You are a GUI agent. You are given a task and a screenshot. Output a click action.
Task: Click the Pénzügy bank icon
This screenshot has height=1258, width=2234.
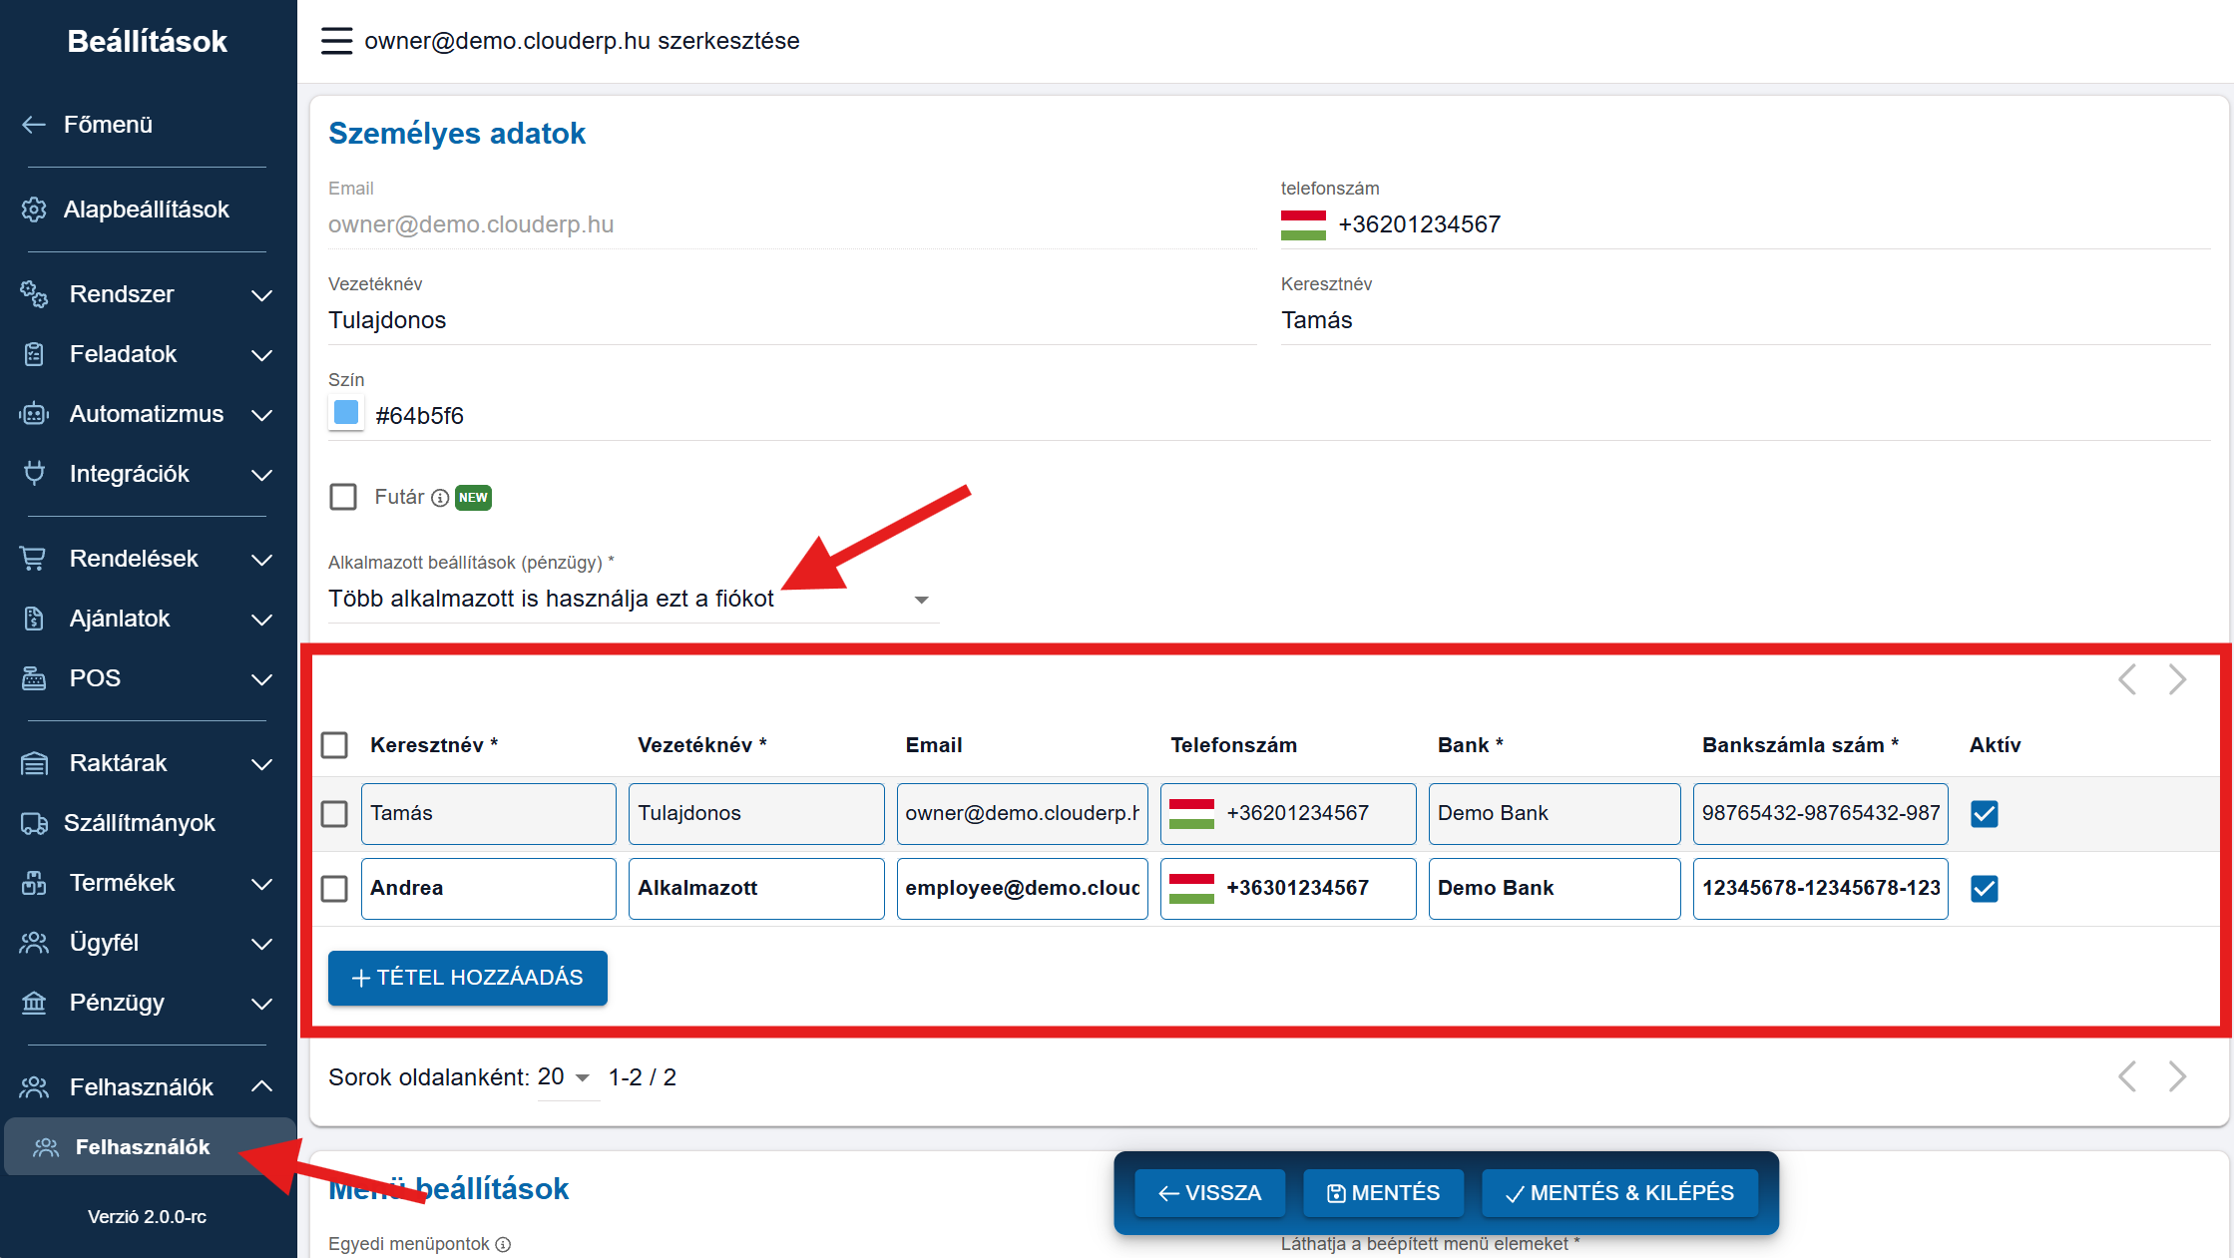(34, 1003)
